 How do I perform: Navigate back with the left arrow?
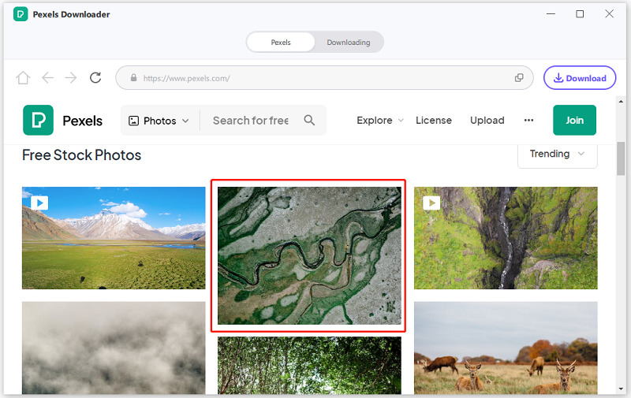pos(47,77)
